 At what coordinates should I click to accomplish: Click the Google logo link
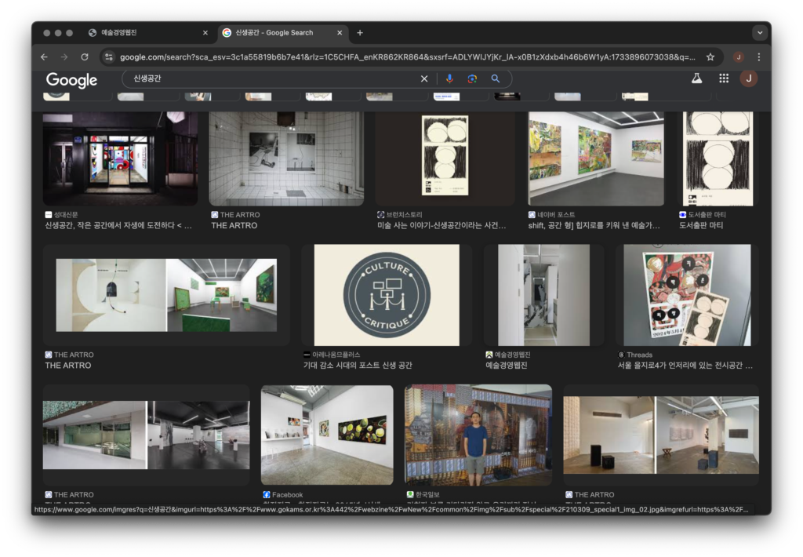coord(71,80)
